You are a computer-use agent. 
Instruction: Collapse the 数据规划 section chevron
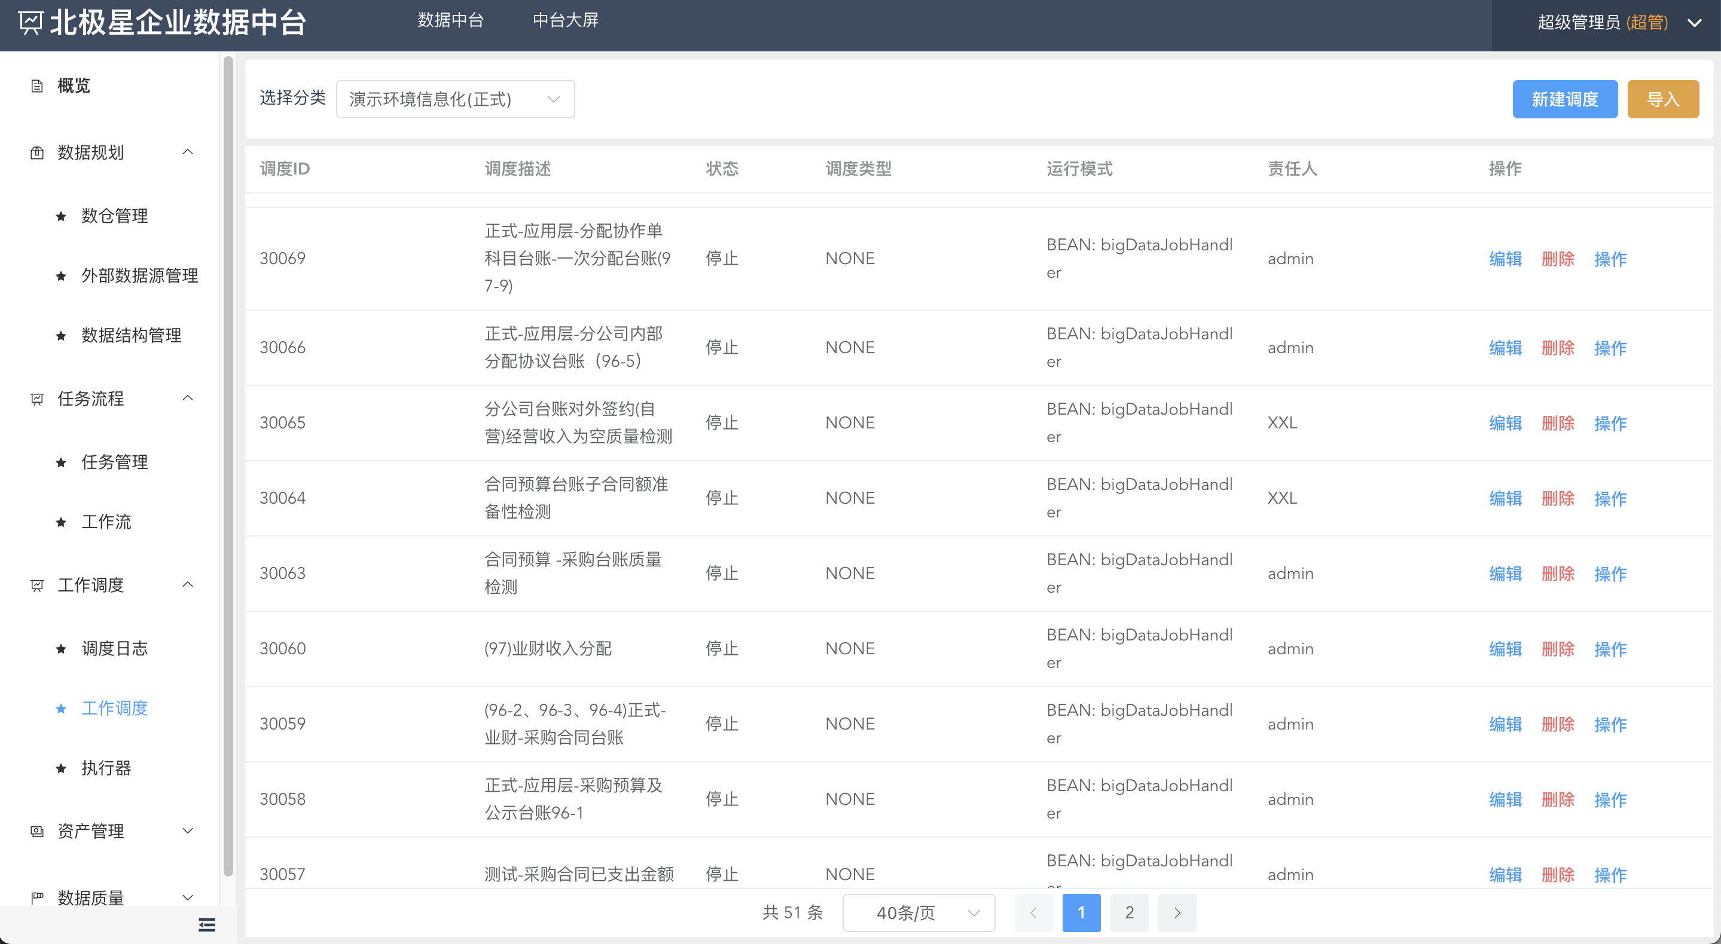coord(188,152)
